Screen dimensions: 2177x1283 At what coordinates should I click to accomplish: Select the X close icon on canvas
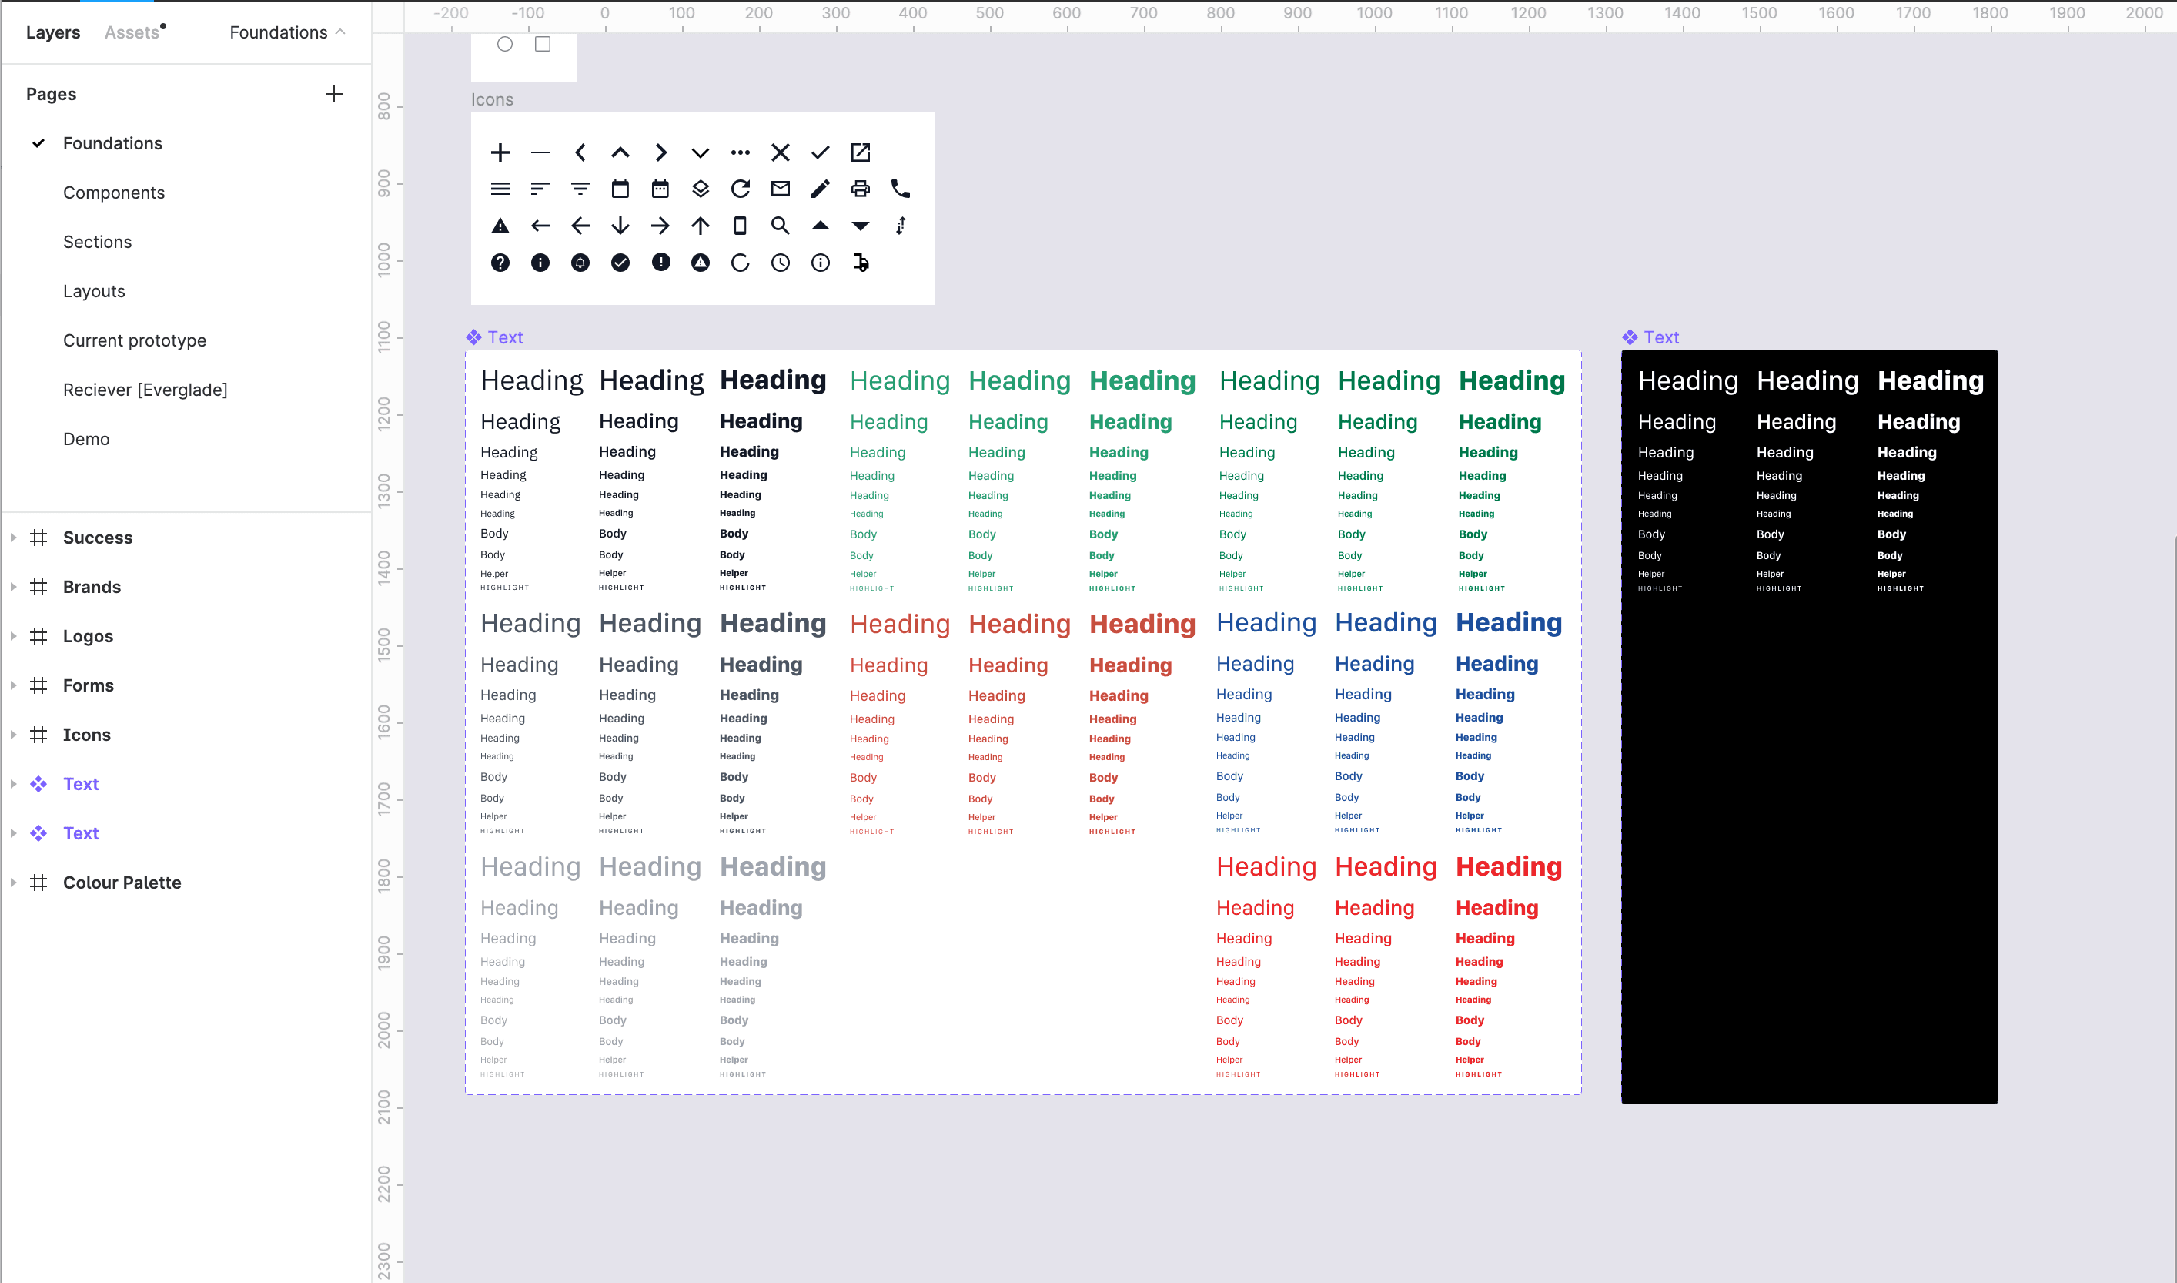coord(780,153)
